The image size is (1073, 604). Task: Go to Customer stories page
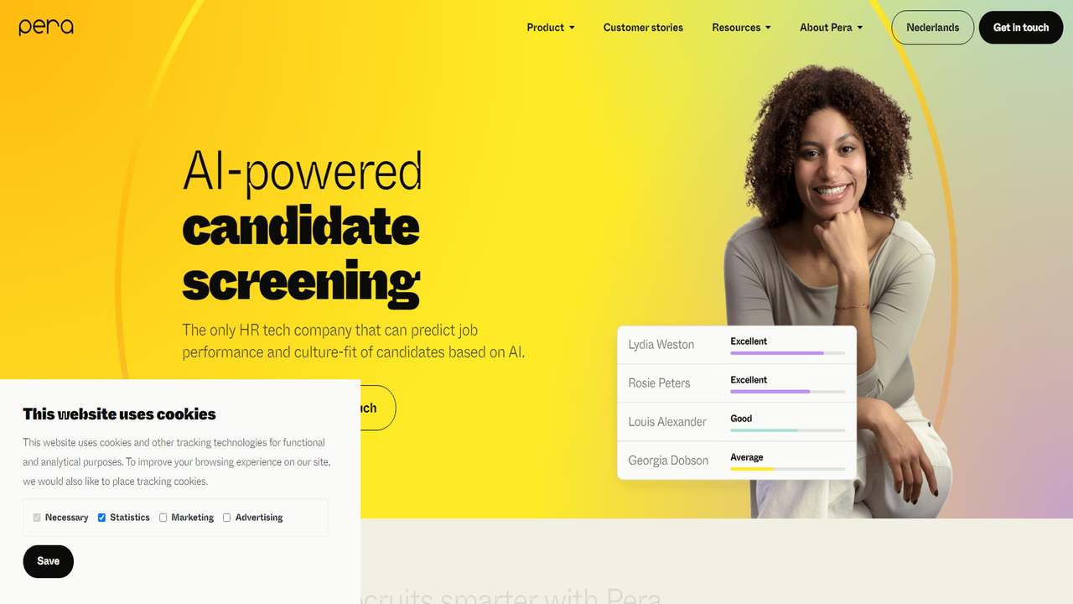643,28
